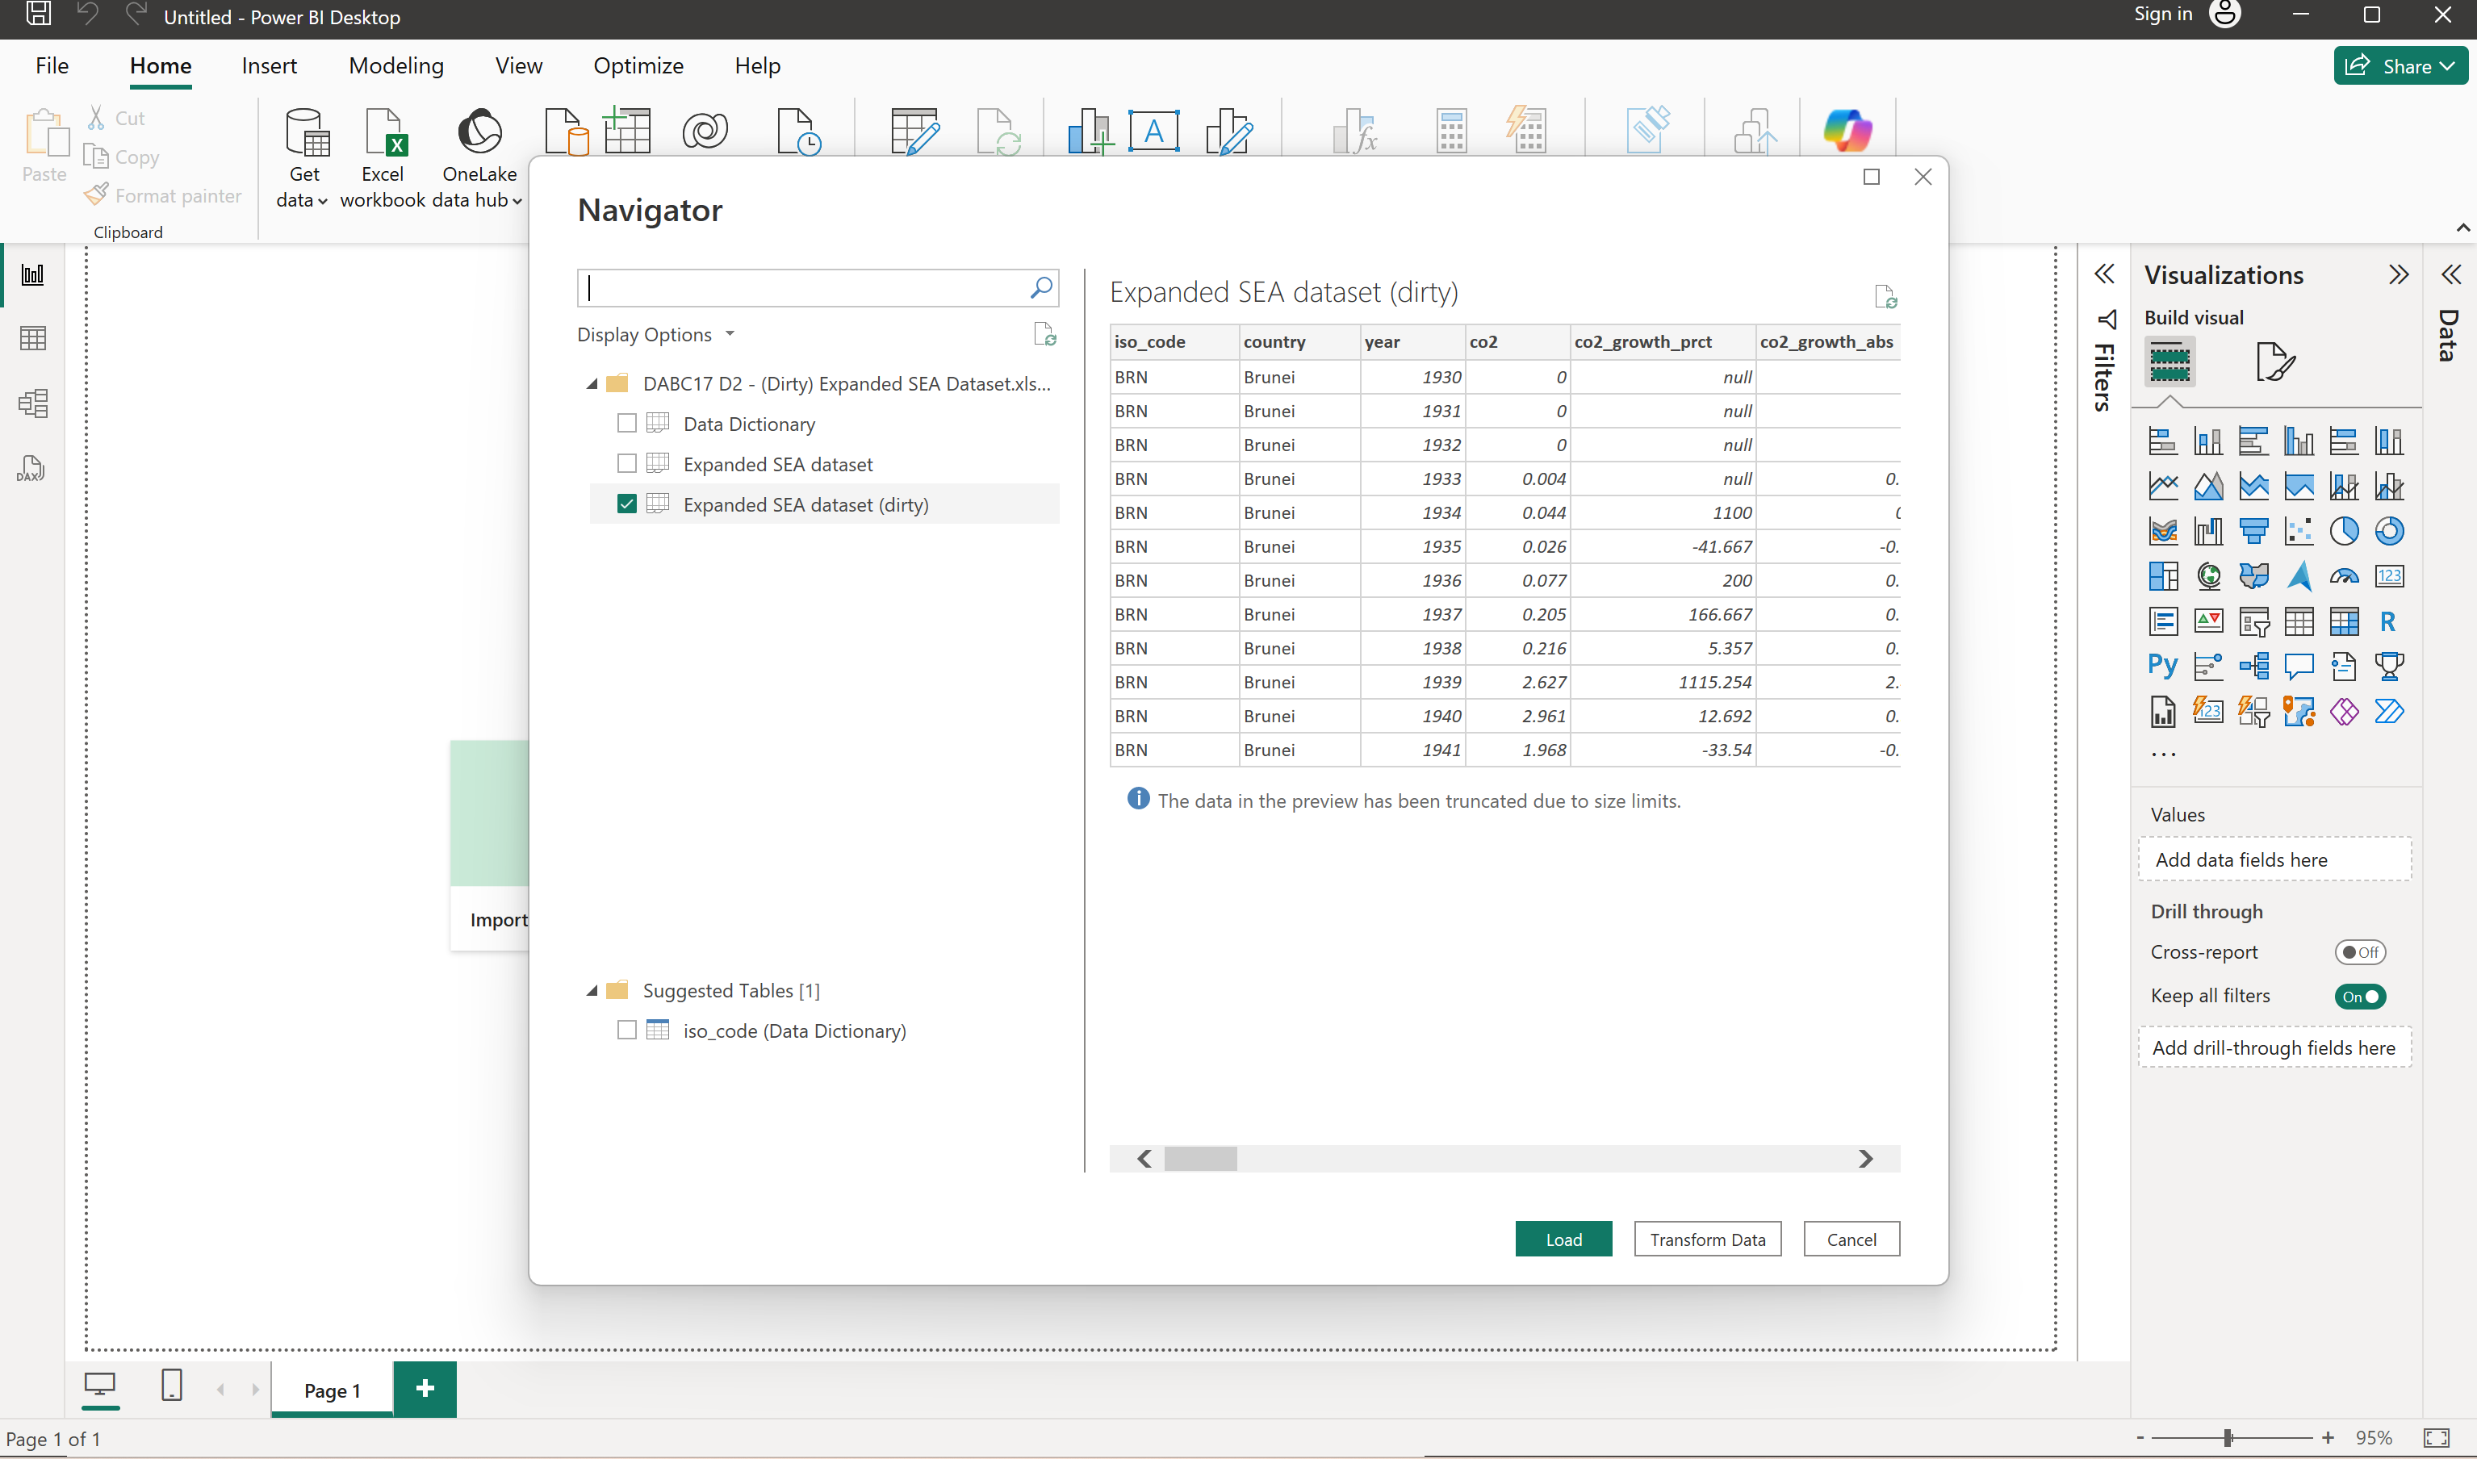
Task: Select the Page 1 tab
Action: coord(333,1390)
